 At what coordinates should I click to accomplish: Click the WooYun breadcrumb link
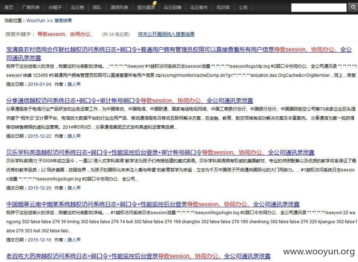(x=36, y=21)
